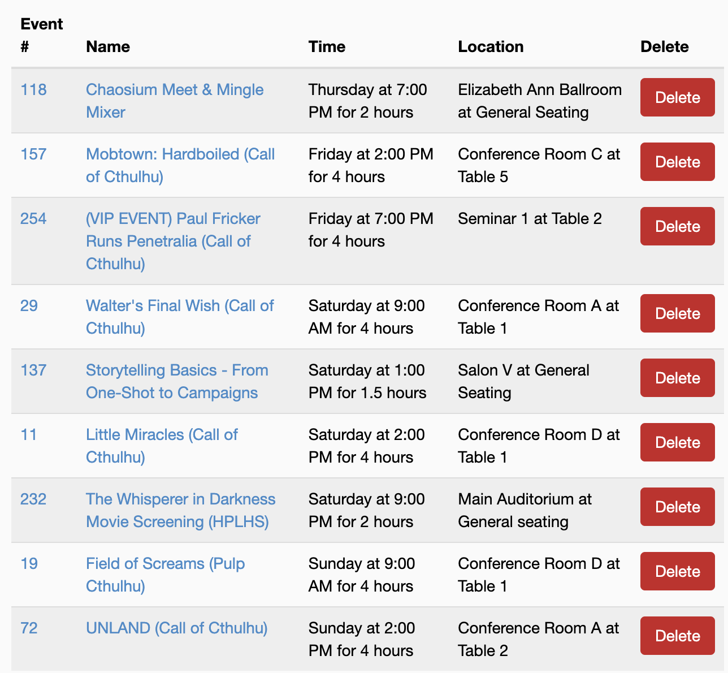Click event number 118
Image resolution: width=728 pixels, height=673 pixels.
tap(33, 90)
